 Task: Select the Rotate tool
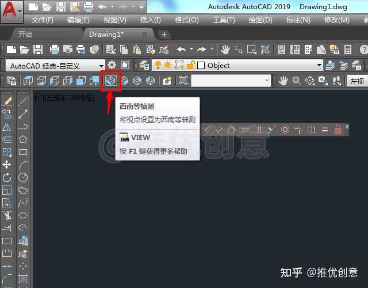click(x=7, y=177)
